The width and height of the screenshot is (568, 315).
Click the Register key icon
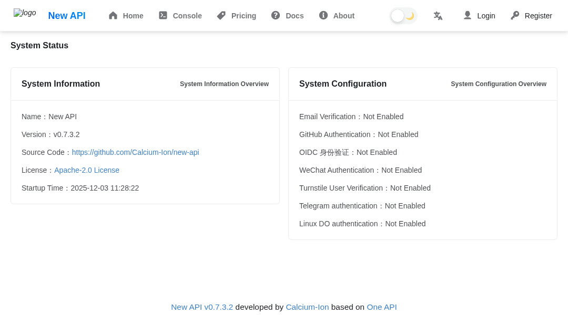coord(514,16)
